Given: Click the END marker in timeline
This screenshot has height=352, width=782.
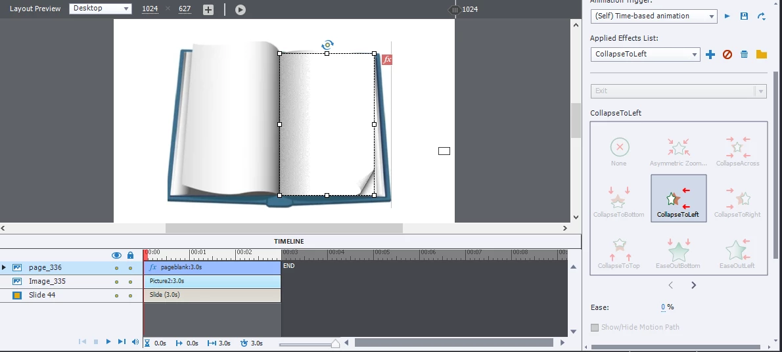Looking at the screenshot, I should (x=288, y=266).
